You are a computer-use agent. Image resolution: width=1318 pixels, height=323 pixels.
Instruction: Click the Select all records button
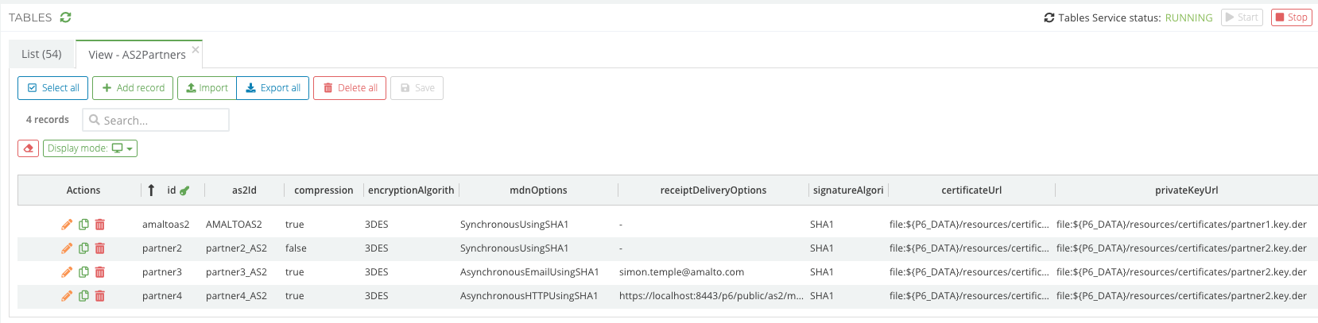click(x=53, y=88)
